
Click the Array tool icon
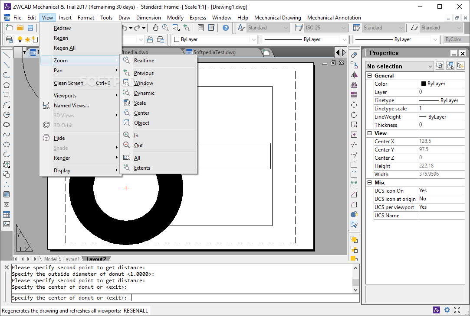pyautogui.click(x=354, y=95)
